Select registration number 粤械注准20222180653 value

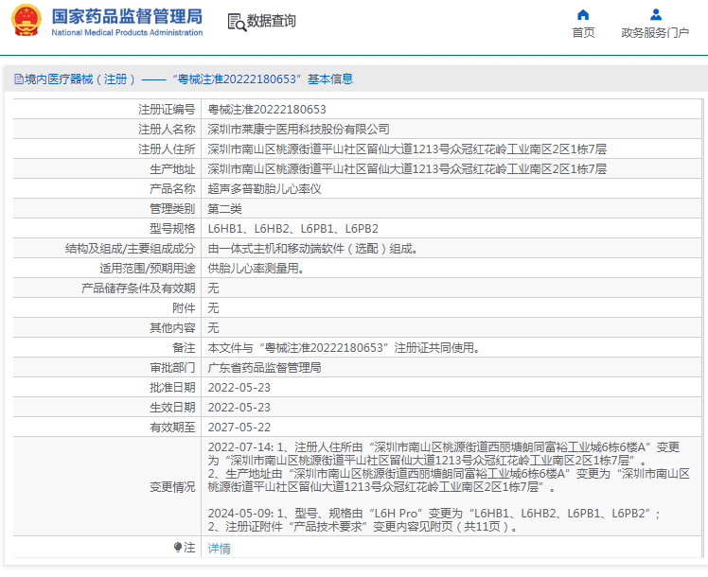[x=267, y=110]
